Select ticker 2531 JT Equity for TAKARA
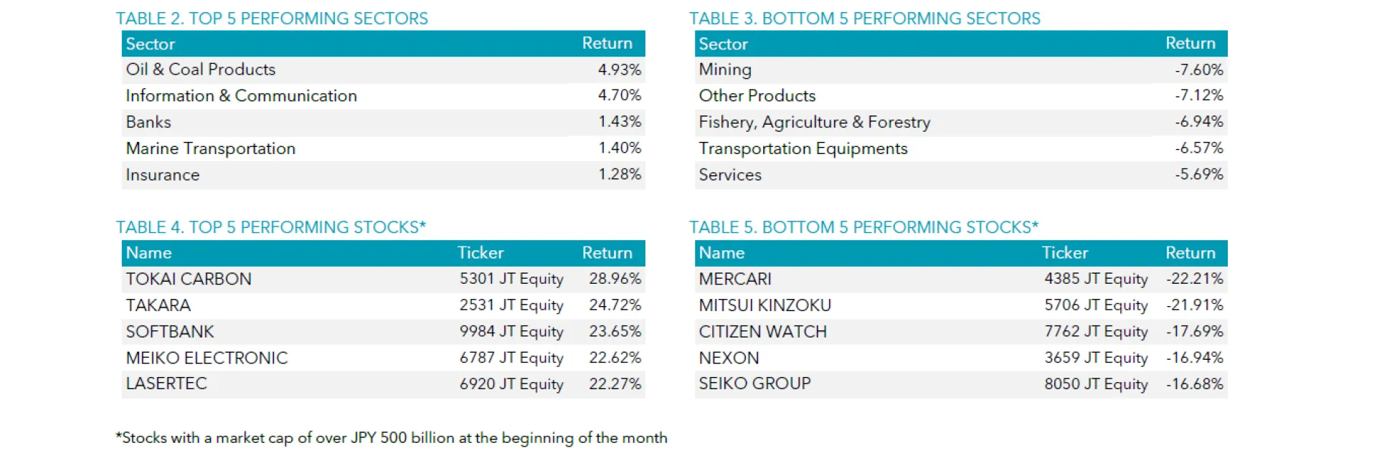1377x453 pixels. click(x=511, y=305)
